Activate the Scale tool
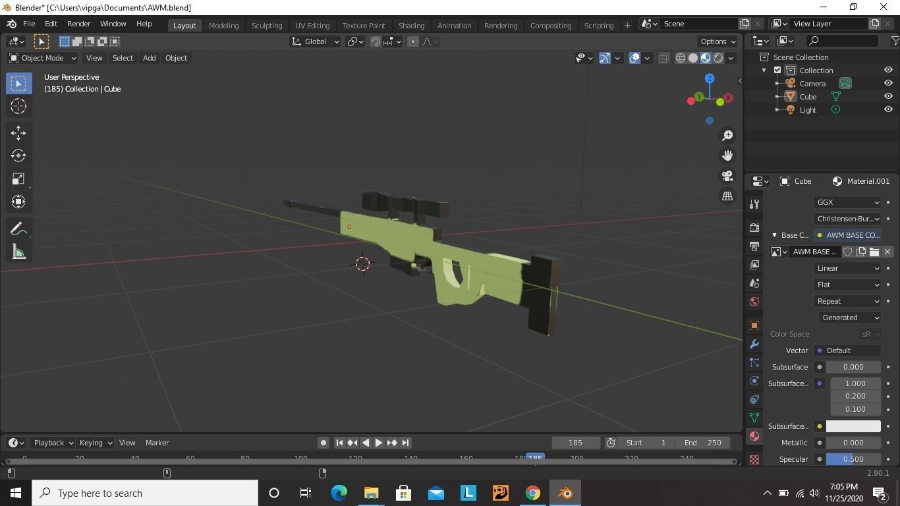 click(x=18, y=179)
